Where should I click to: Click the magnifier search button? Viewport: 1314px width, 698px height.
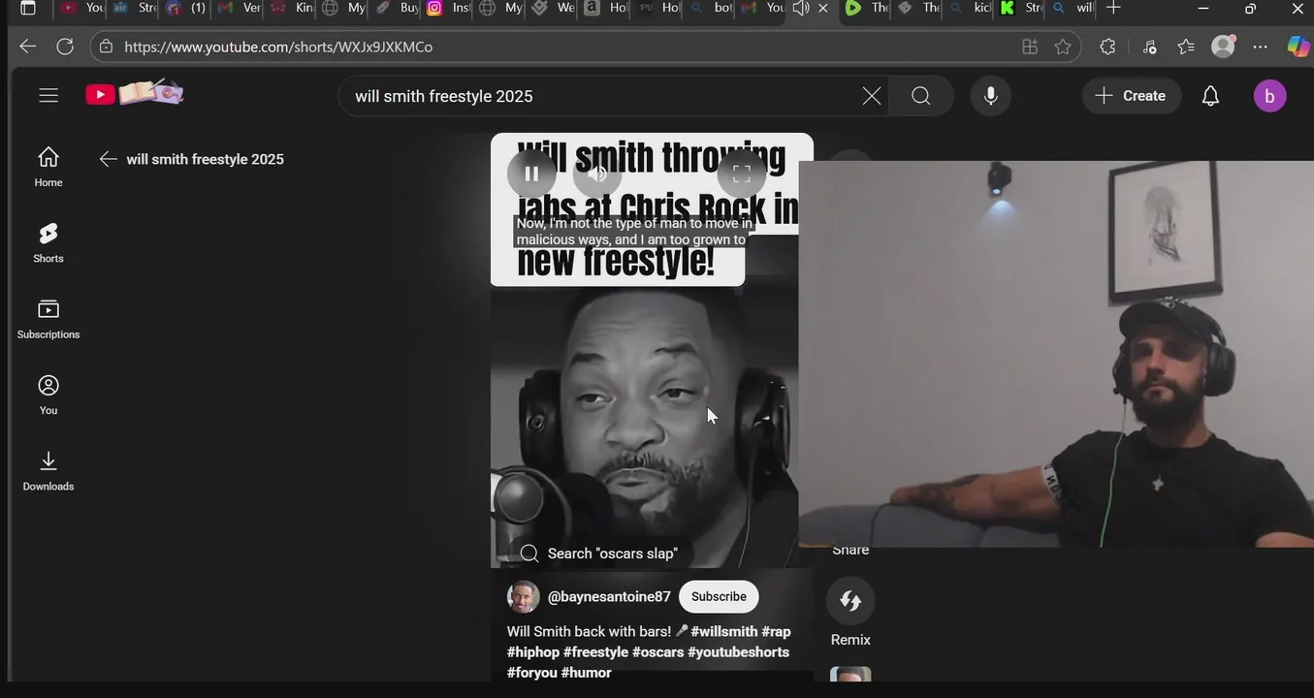[921, 96]
